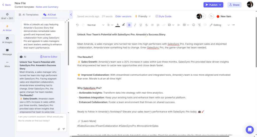257x137 pixels.
Task: Open Notes and Summary content template
Action: (x=47, y=7)
